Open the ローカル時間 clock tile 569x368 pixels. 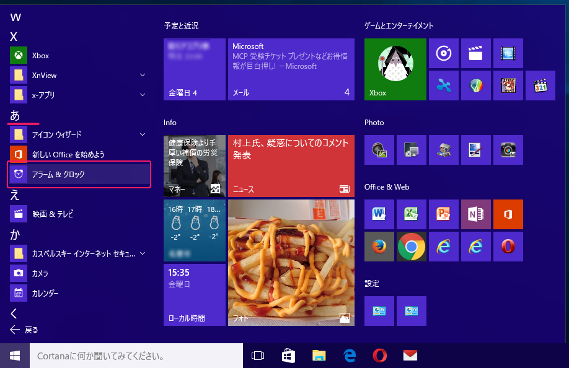click(195, 295)
